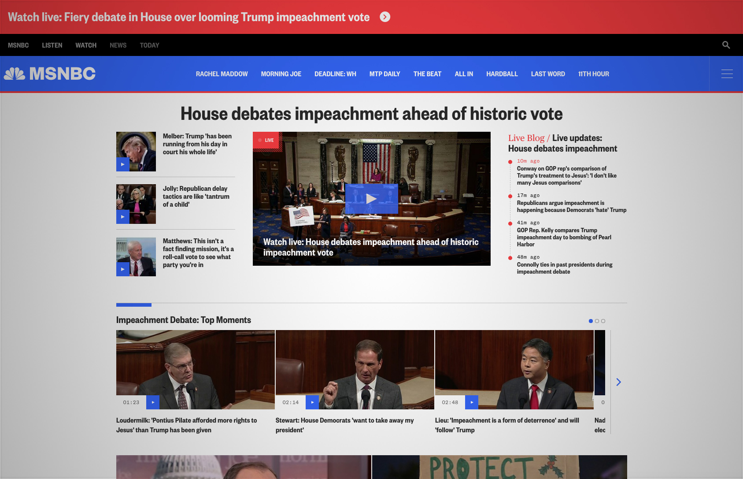Image resolution: width=743 pixels, height=479 pixels.
Task: Select the first carousel page dot
Action: 591,321
